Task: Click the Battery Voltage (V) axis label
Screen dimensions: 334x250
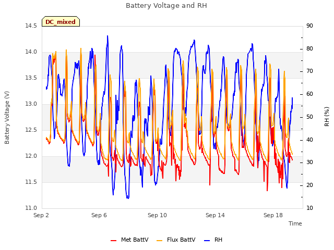Action: [x=7, y=118]
